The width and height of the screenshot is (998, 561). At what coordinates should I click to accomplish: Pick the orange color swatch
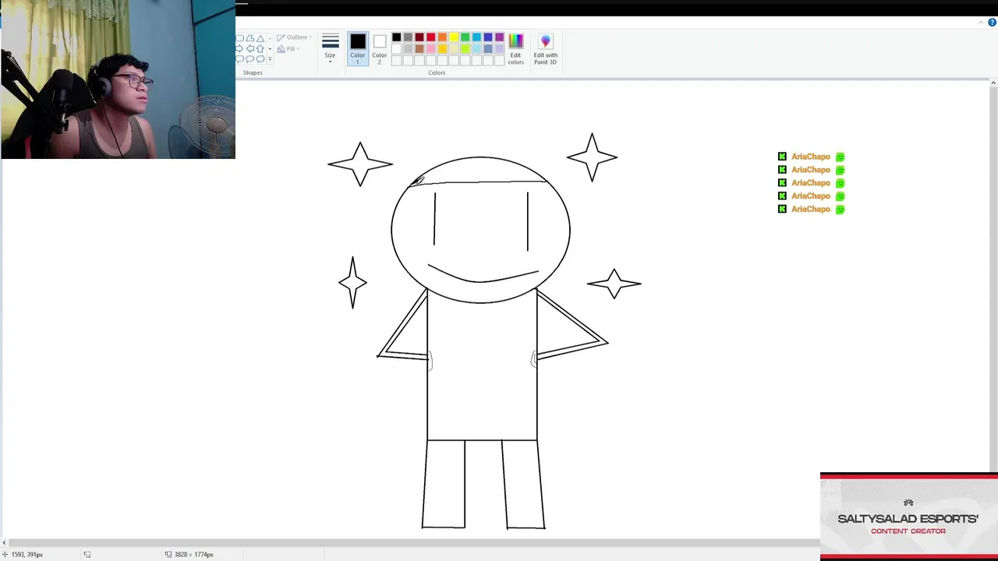442,37
